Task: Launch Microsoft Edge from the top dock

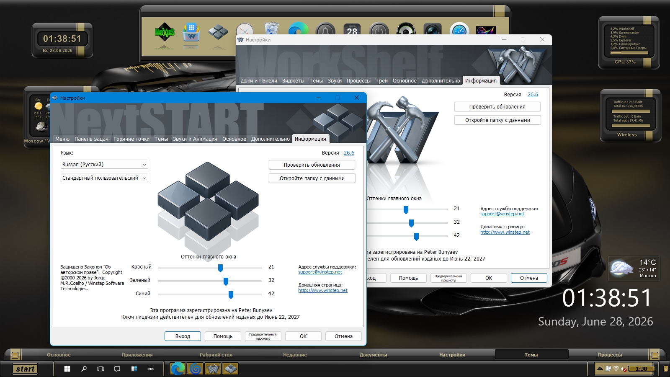Action: point(298,28)
